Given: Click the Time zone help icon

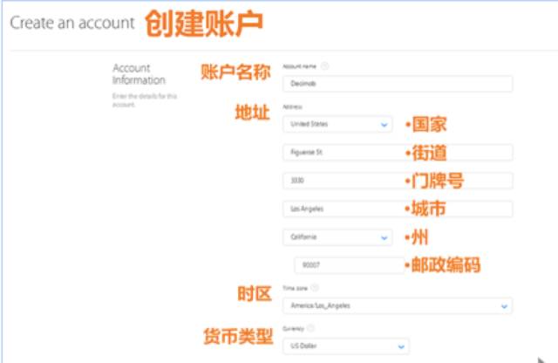Looking at the screenshot, I should click(314, 287).
